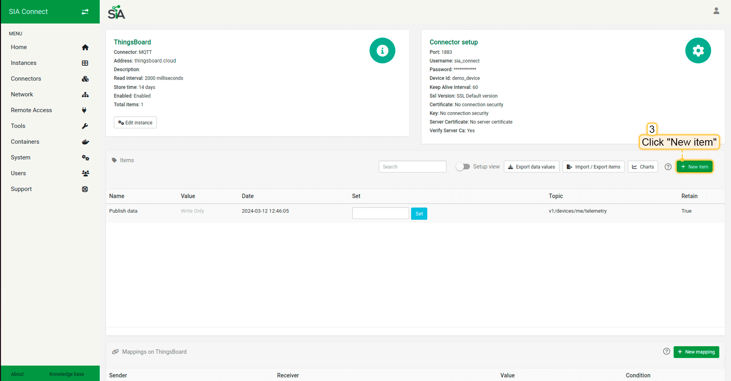Click the help icon beside New item
Viewport: 731px width, 381px height.
pos(668,167)
